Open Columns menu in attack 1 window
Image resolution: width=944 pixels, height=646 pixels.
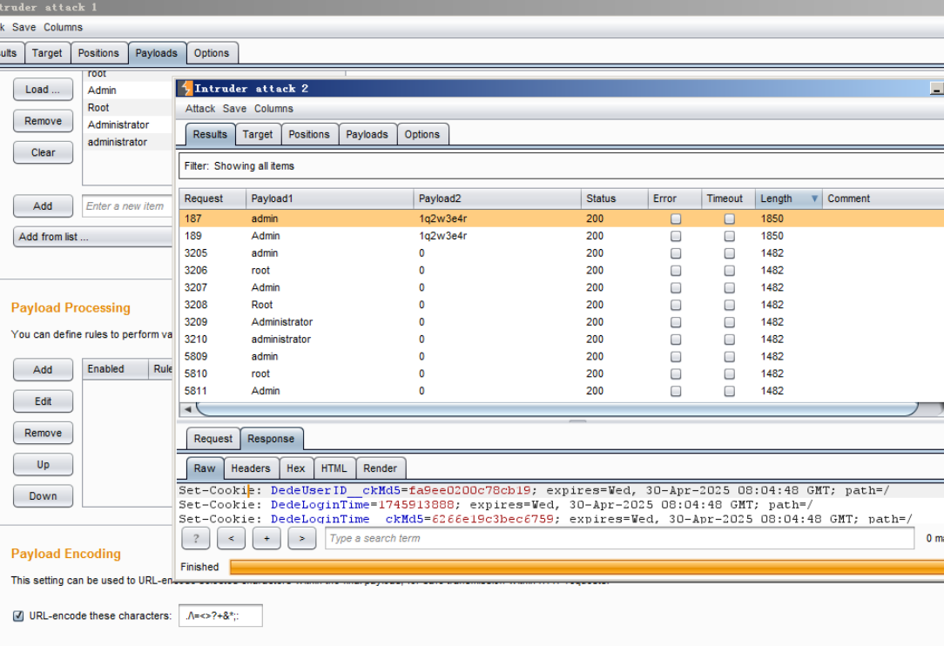64,27
